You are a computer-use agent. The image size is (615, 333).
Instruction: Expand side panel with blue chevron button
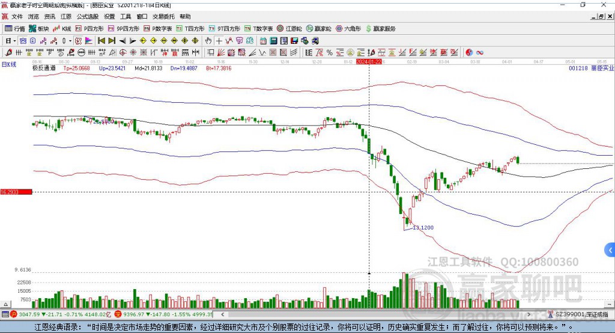pyautogui.click(x=610, y=250)
